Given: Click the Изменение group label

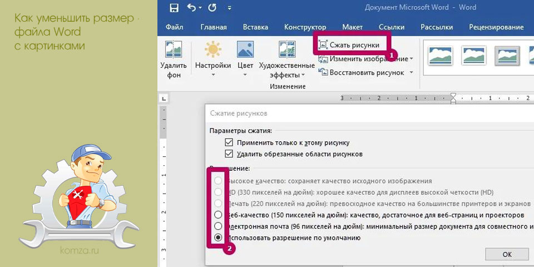Looking at the screenshot, I should click(288, 87).
